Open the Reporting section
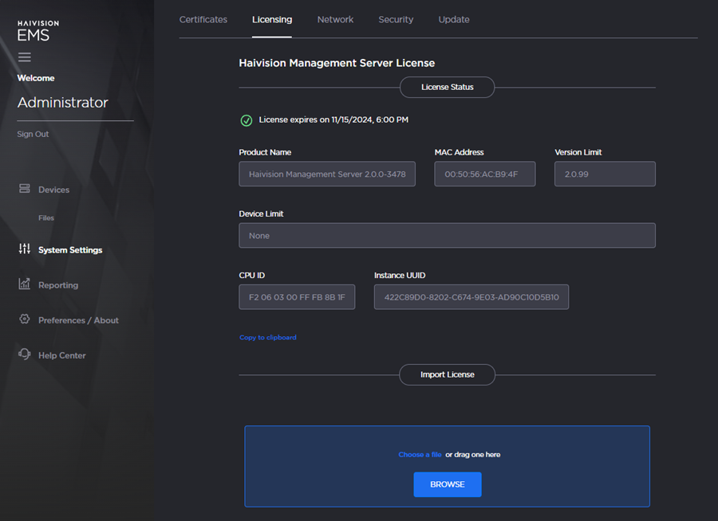 58,284
